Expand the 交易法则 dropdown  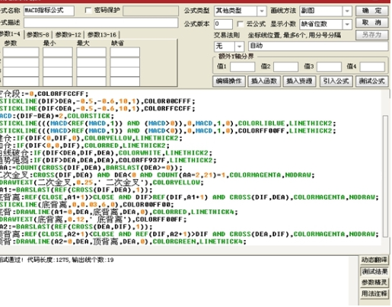(x=239, y=46)
